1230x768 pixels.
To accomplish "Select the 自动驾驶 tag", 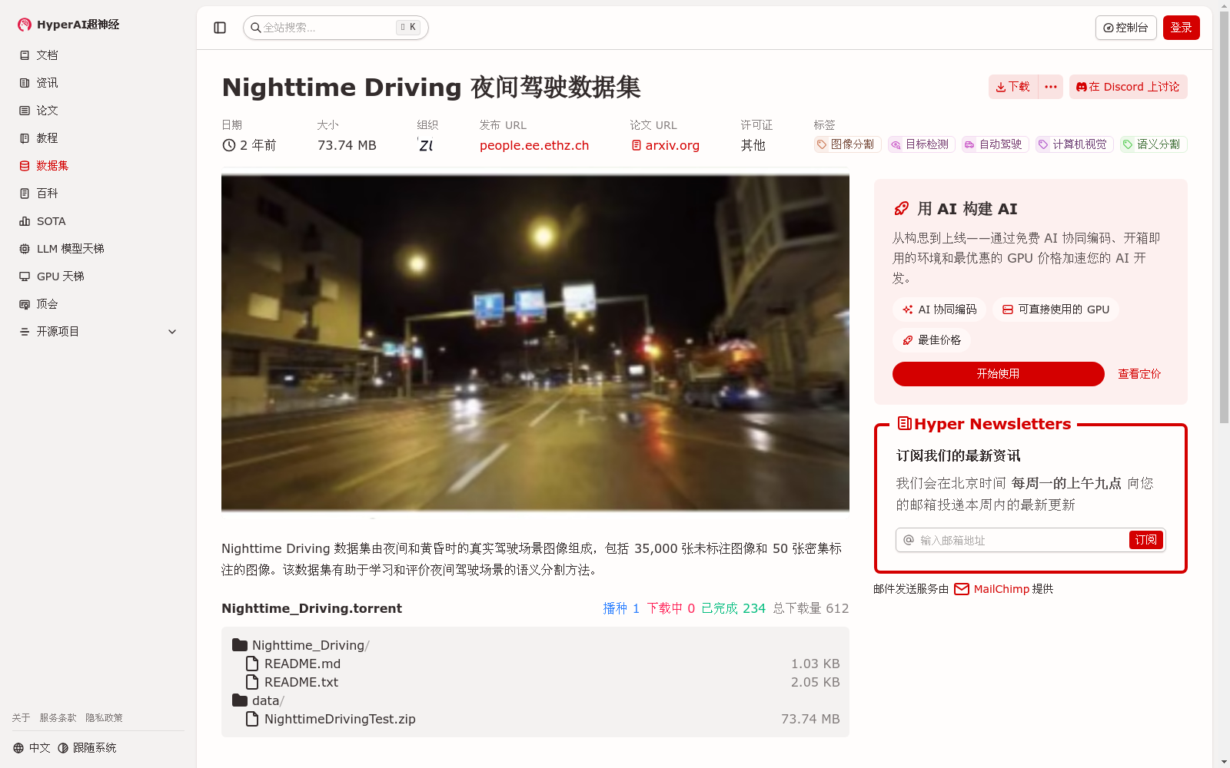I will click(x=995, y=144).
